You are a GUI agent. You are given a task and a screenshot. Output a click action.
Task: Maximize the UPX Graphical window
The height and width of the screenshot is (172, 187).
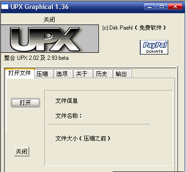[162, 7]
